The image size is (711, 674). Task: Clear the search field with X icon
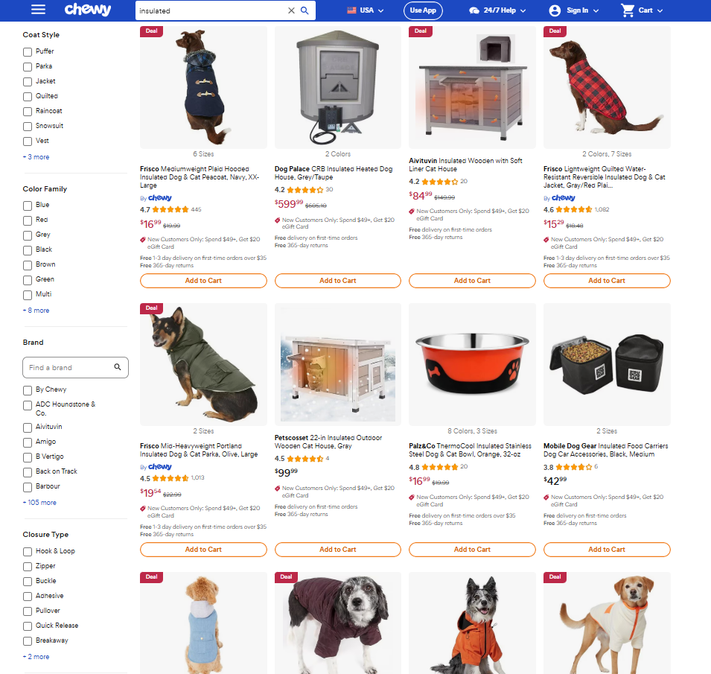click(x=291, y=10)
